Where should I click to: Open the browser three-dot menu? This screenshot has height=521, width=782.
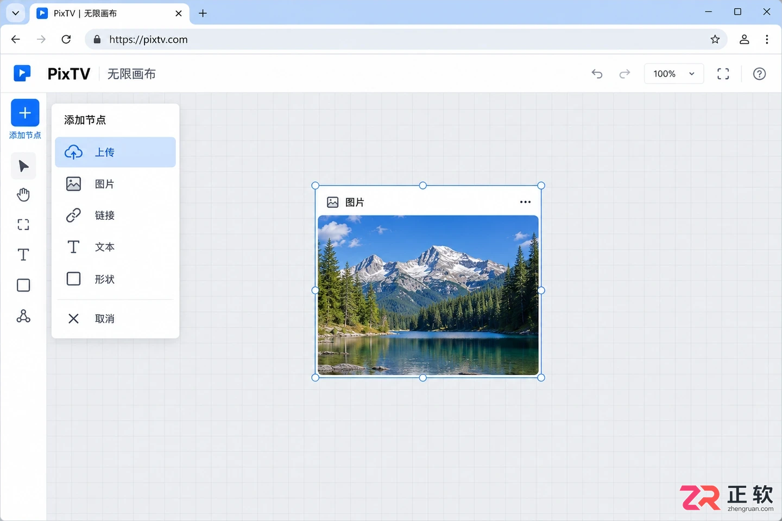767,39
